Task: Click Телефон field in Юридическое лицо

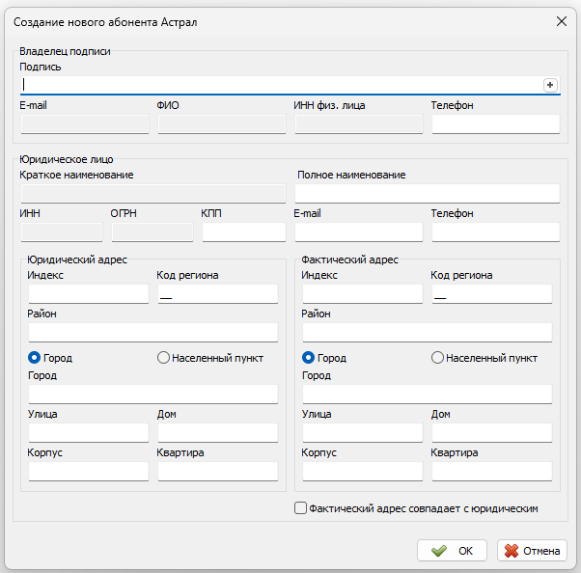Action: 495,232
